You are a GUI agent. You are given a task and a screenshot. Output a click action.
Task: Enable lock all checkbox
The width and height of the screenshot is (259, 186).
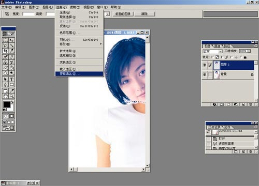[241, 57]
